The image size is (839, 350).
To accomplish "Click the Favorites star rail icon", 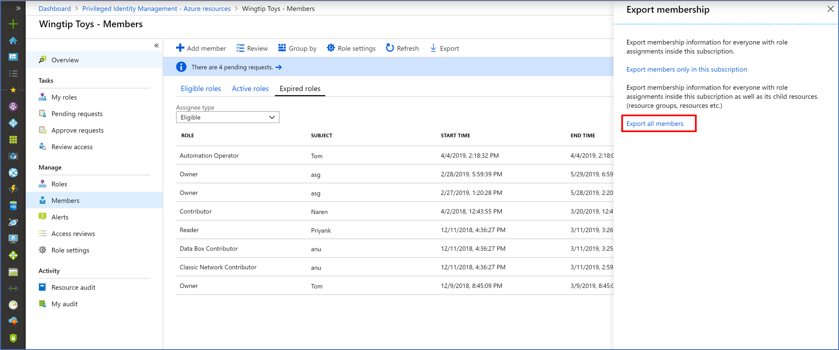I will (13, 90).
